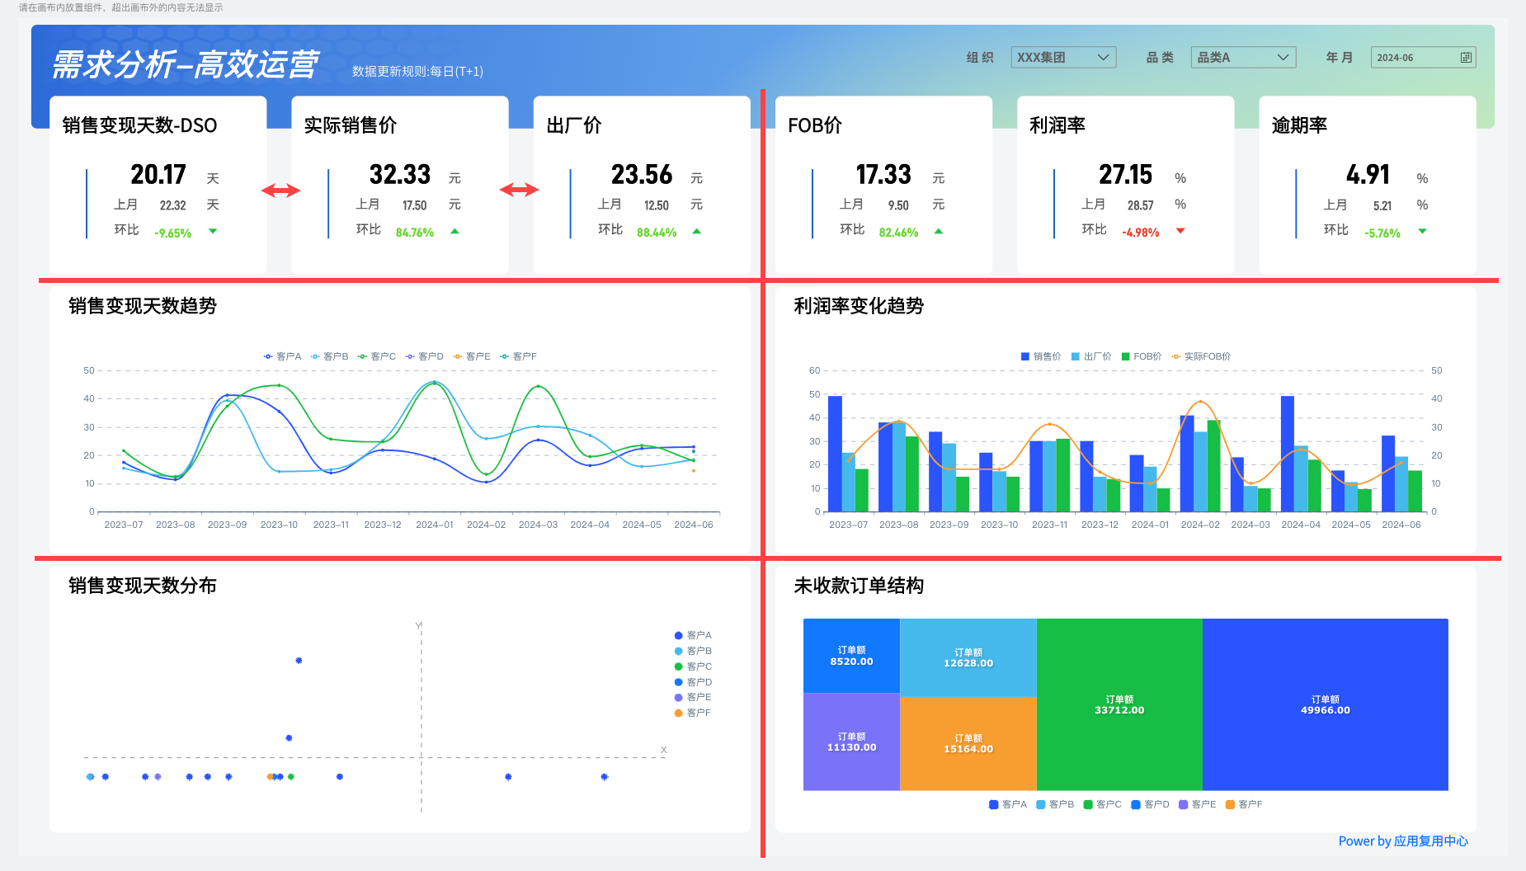Toggle 客户C in 未收款订单结构 legend
Viewport: 1526px width, 871px height.
tap(1103, 804)
